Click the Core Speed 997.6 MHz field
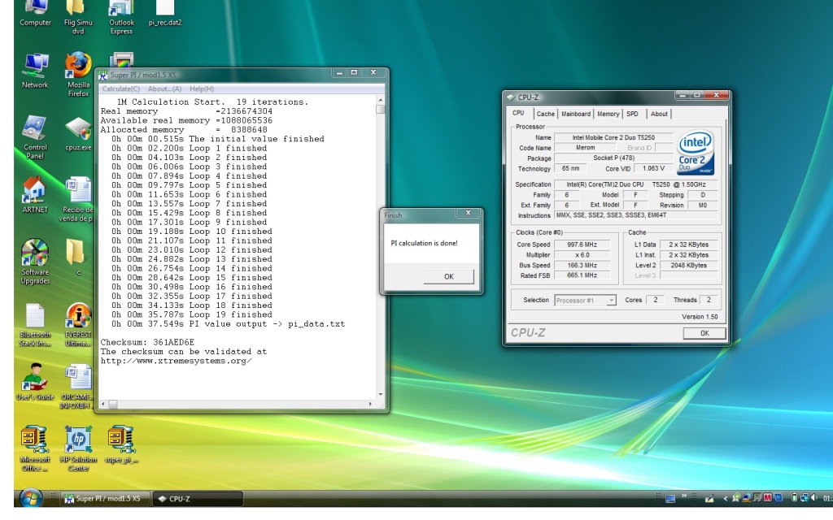Image resolution: width=833 pixels, height=520 pixels. coord(582,245)
